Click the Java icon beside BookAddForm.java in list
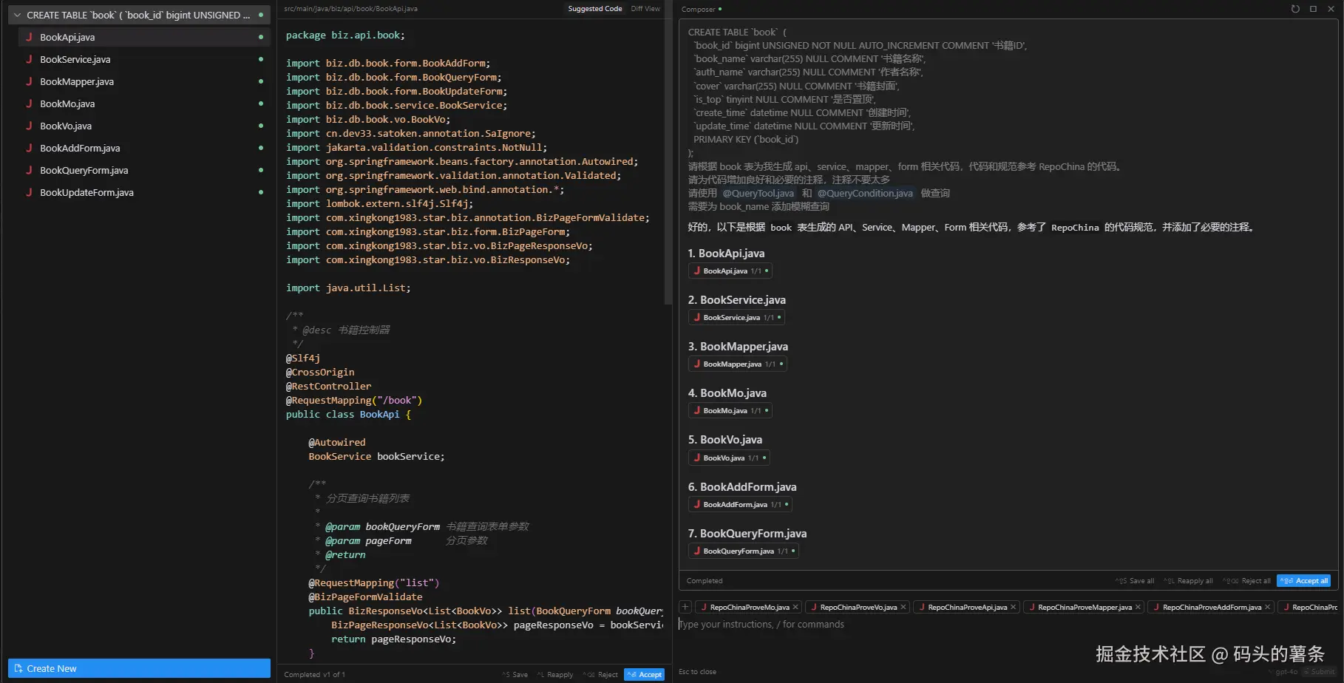The image size is (1344, 683). tap(29, 148)
